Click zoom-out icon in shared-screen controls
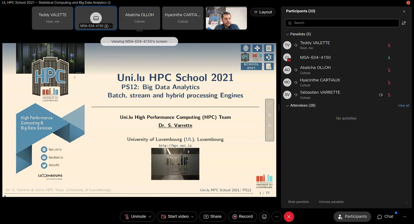 (269, 125)
